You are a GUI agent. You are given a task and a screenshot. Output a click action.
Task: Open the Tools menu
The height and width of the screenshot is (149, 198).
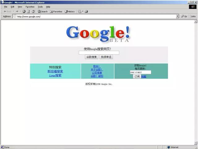tap(40, 7)
